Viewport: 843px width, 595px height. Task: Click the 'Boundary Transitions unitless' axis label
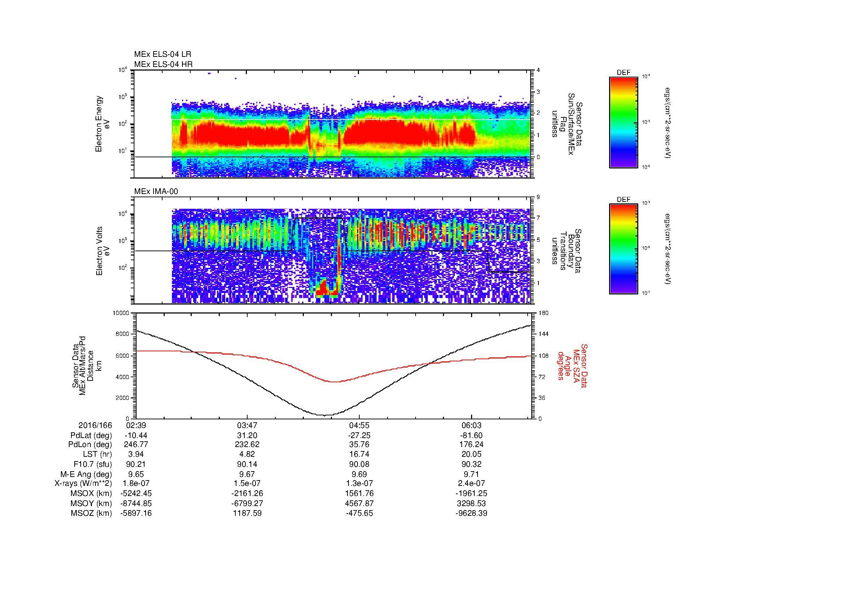pyautogui.click(x=567, y=251)
